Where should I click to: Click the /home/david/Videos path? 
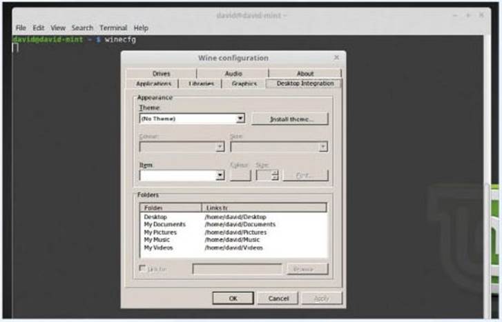pos(233,248)
